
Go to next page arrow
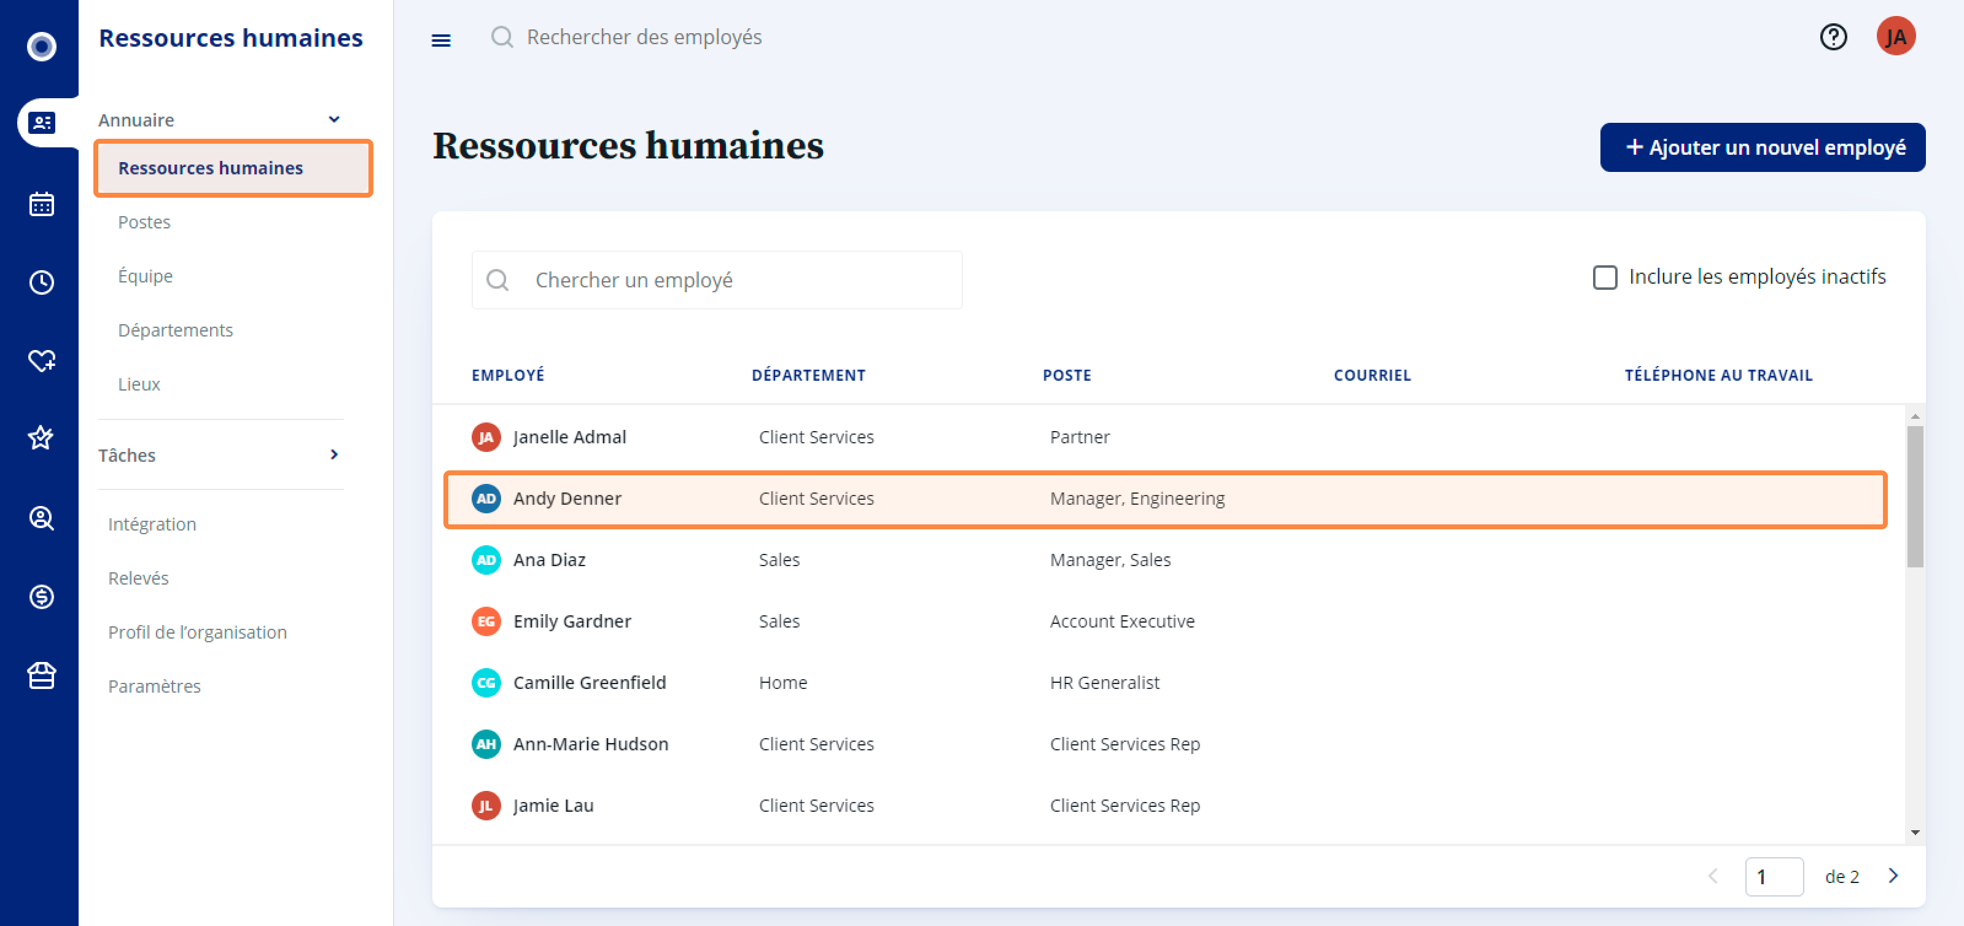(x=1893, y=876)
